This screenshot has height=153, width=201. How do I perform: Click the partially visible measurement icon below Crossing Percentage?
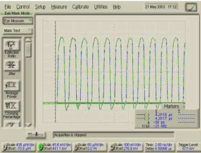(12, 124)
